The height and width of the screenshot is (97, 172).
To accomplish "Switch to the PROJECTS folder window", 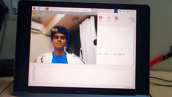I will pyautogui.click(x=56, y=9).
